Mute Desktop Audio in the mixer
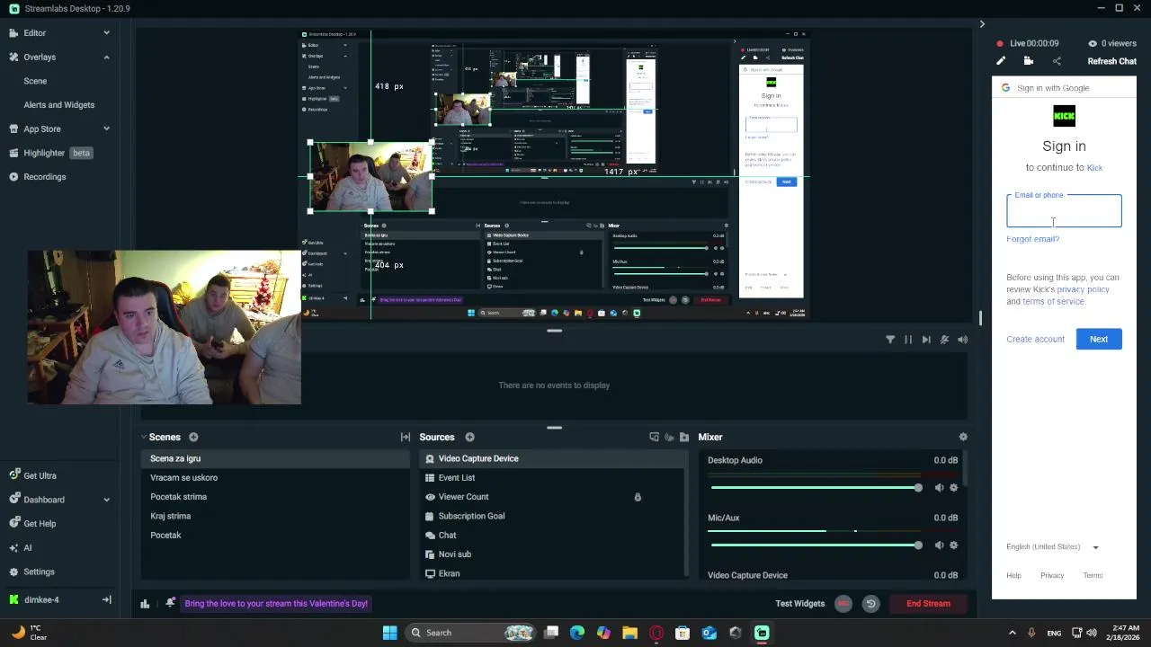This screenshot has width=1151, height=647. pos(939,488)
